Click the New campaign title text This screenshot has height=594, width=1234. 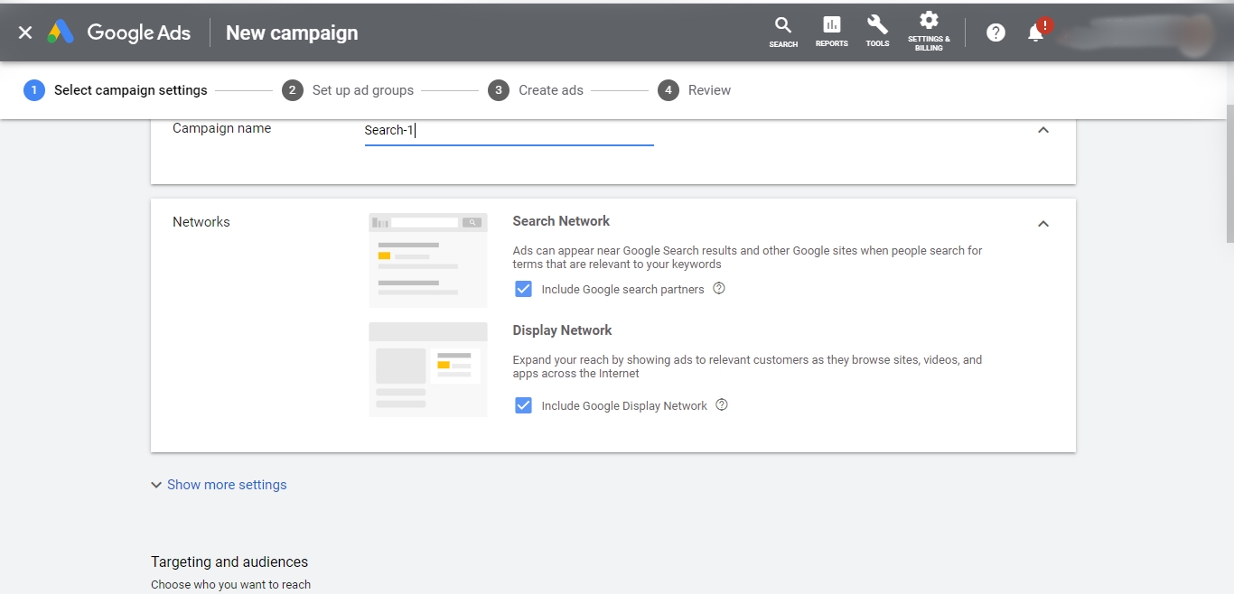click(x=292, y=32)
